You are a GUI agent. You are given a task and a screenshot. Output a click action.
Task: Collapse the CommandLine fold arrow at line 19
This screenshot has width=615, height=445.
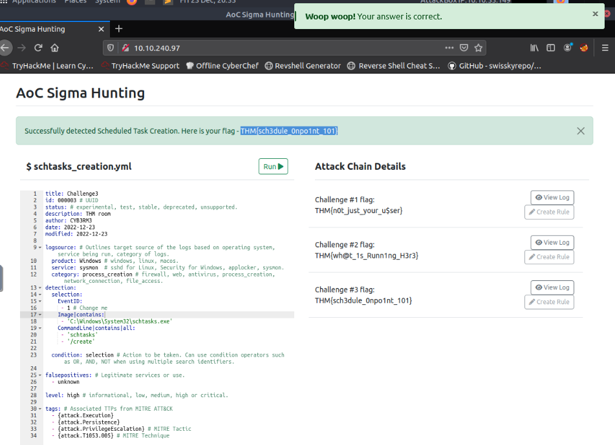click(x=40, y=328)
